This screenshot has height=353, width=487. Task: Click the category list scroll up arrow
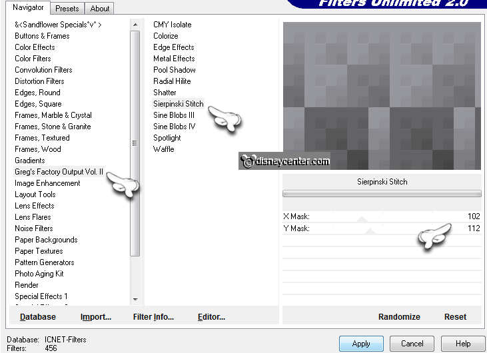(x=135, y=25)
